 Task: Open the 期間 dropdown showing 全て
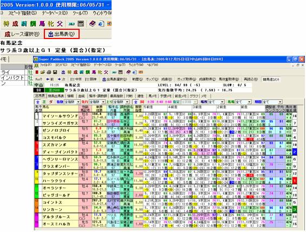[x=272, y=102]
